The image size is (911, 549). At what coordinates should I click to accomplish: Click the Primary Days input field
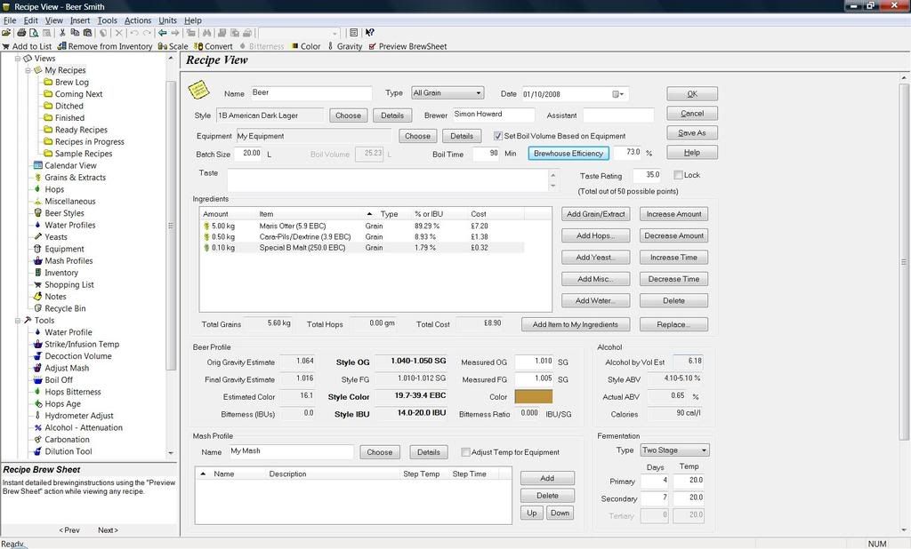pyautogui.click(x=655, y=481)
